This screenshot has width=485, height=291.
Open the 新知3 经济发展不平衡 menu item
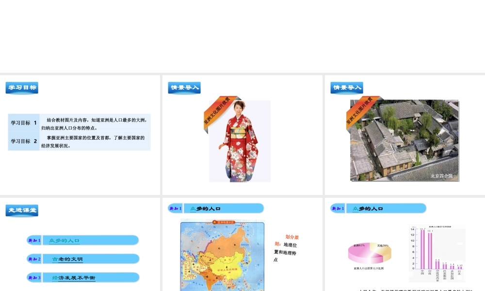83,277
